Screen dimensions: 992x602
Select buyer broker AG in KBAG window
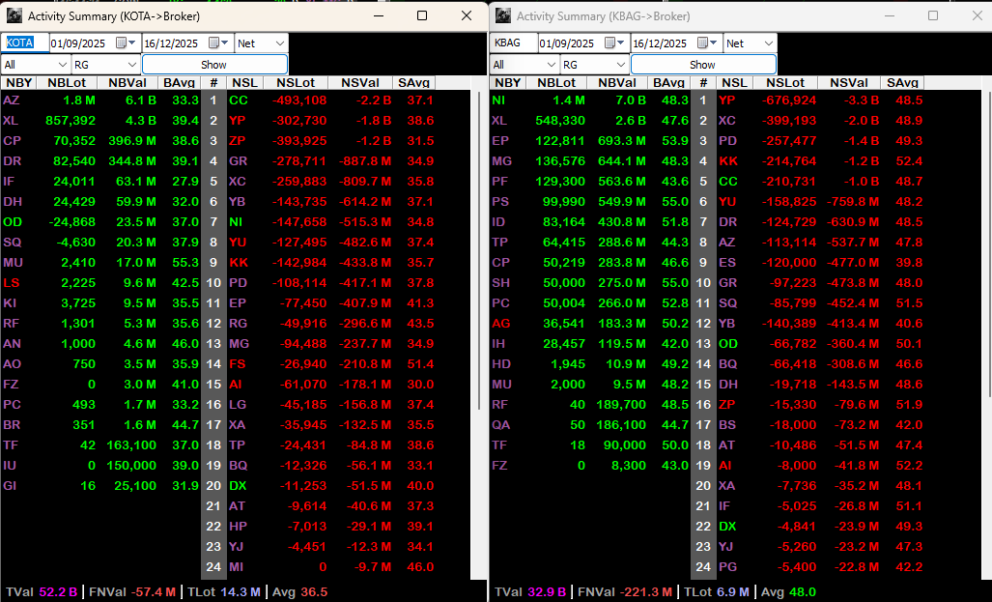coord(501,324)
